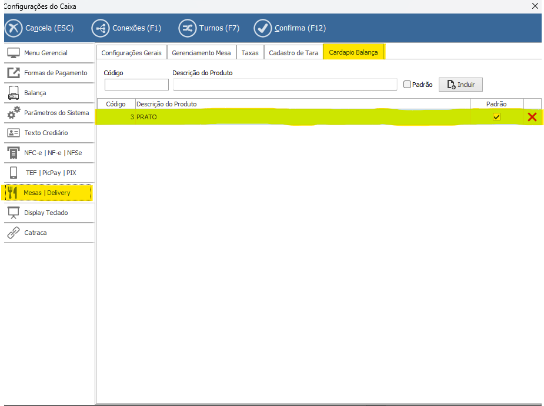This screenshot has height=406, width=544.
Task: Select Formas de Pagamento in sidebar
Action: coord(55,73)
